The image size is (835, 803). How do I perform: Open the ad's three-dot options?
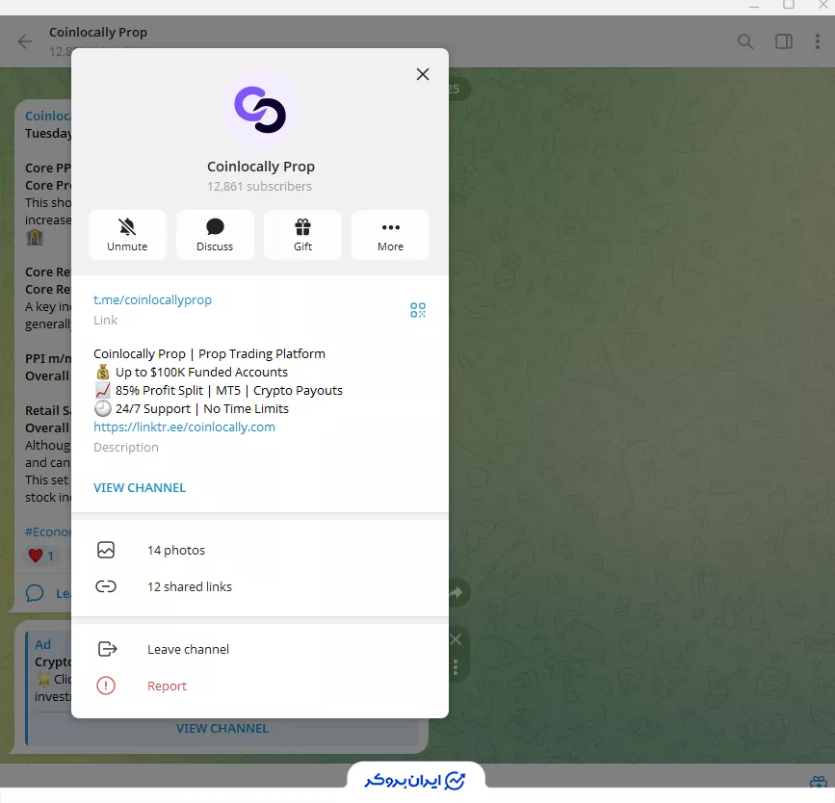[456, 667]
